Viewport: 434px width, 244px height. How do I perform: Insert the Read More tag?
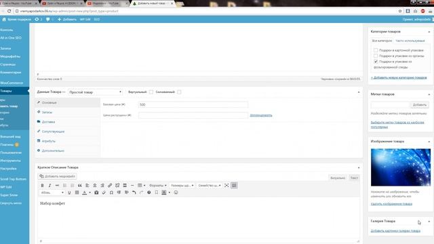pos(125,185)
